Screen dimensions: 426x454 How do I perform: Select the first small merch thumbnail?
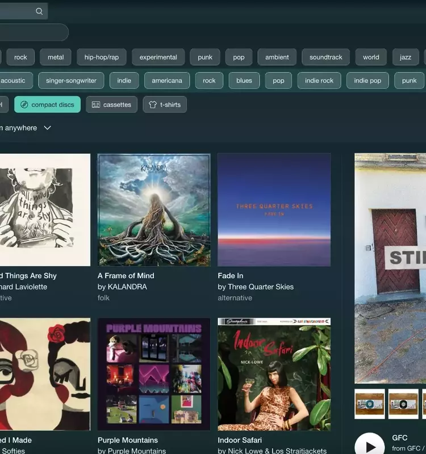[370, 404]
